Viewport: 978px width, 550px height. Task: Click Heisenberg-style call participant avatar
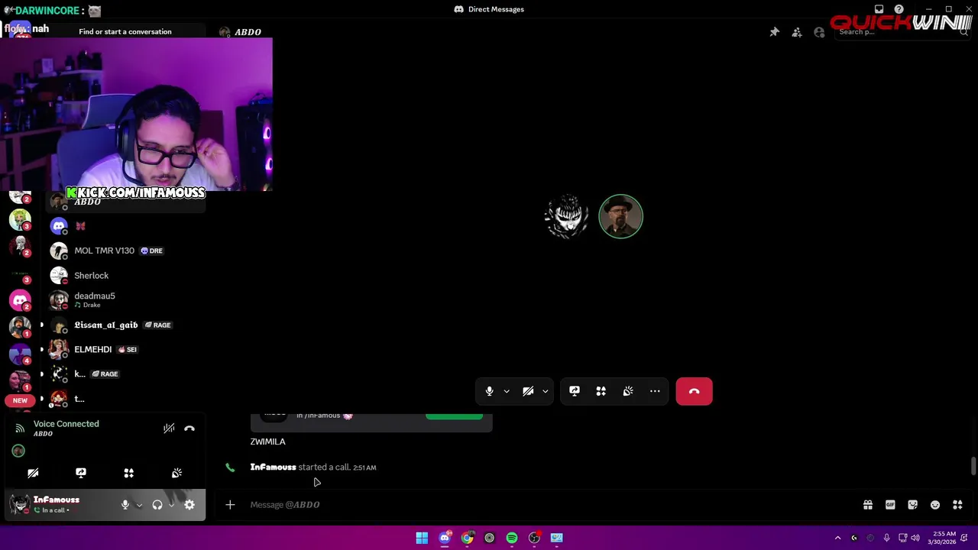pyautogui.click(x=620, y=217)
